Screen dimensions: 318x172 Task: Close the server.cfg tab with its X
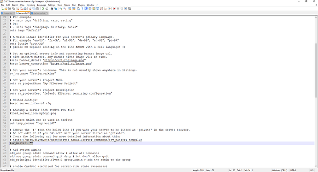click(x=29, y=13)
